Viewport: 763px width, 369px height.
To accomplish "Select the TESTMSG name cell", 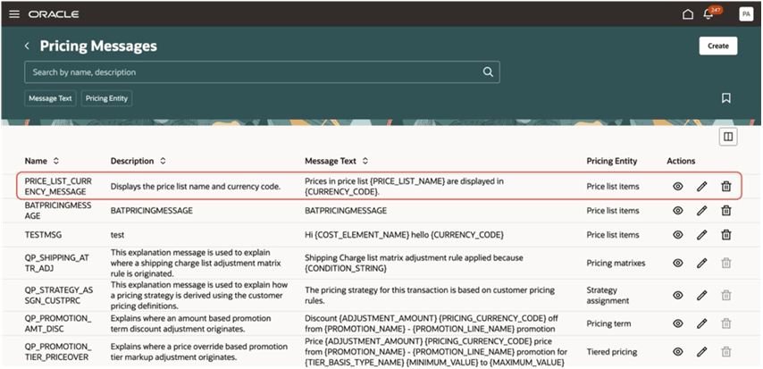I will [43, 235].
